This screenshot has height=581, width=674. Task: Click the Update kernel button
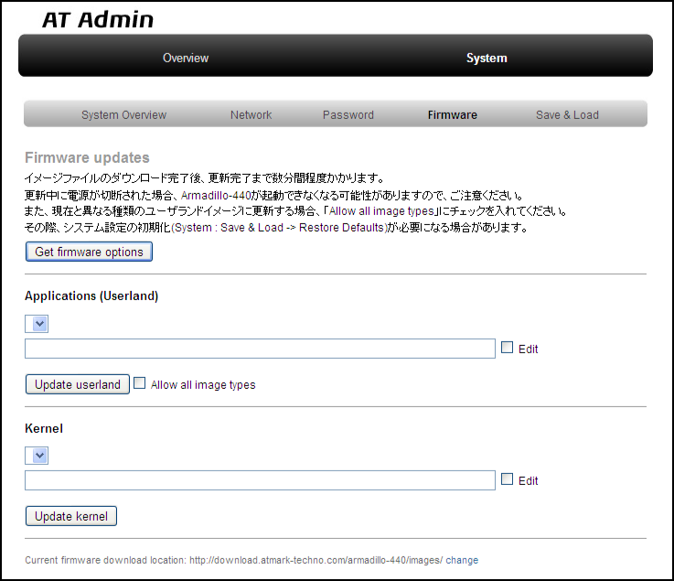click(71, 516)
